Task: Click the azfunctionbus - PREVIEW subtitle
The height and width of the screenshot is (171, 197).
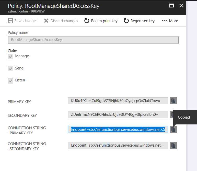Action: coord(26,11)
